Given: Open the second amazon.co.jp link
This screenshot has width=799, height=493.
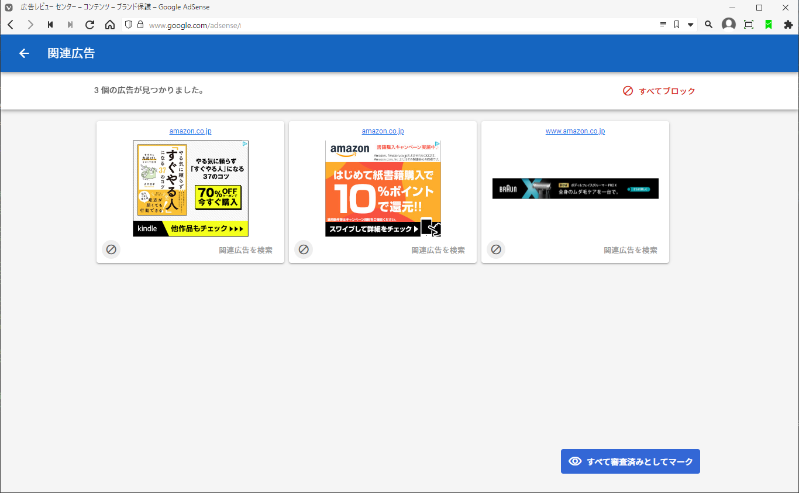Looking at the screenshot, I should click(x=383, y=131).
